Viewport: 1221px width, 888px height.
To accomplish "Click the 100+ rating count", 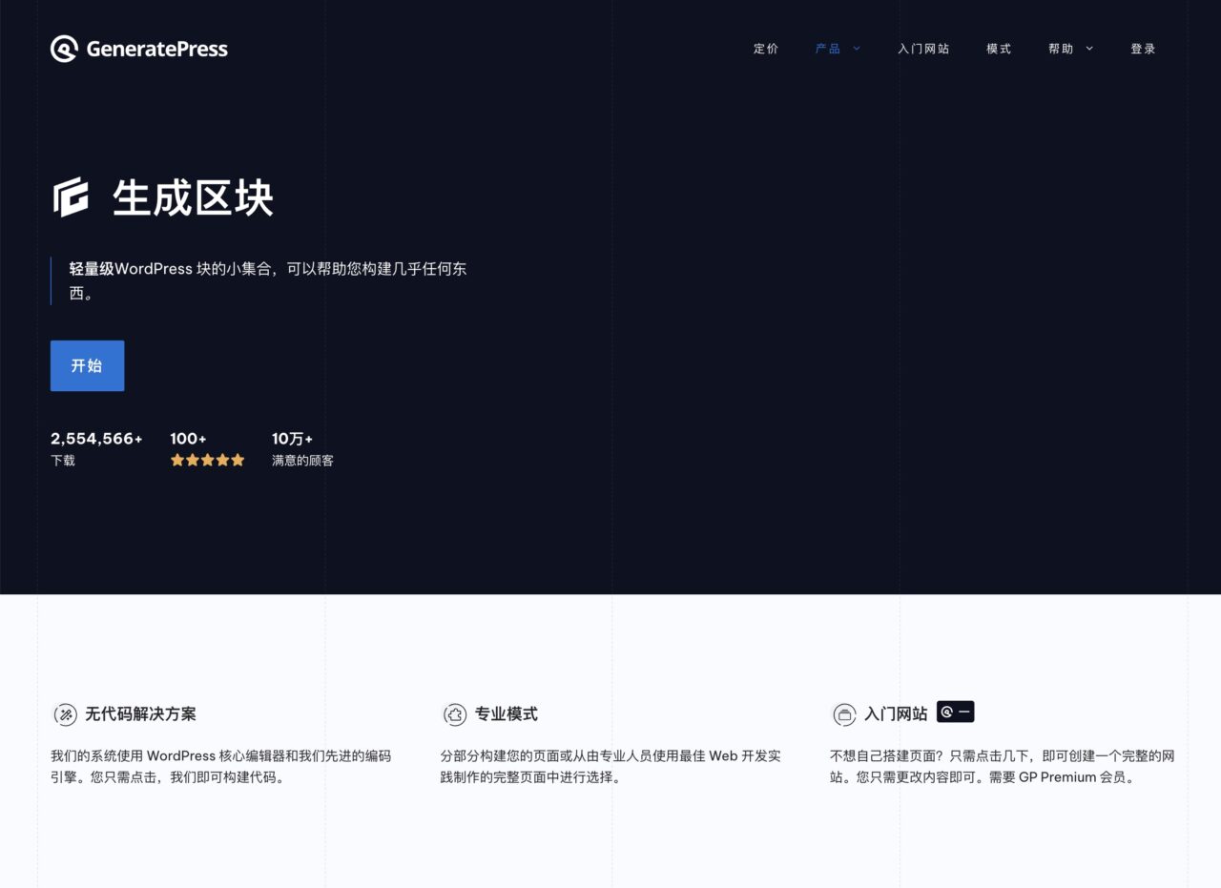I will [x=188, y=439].
